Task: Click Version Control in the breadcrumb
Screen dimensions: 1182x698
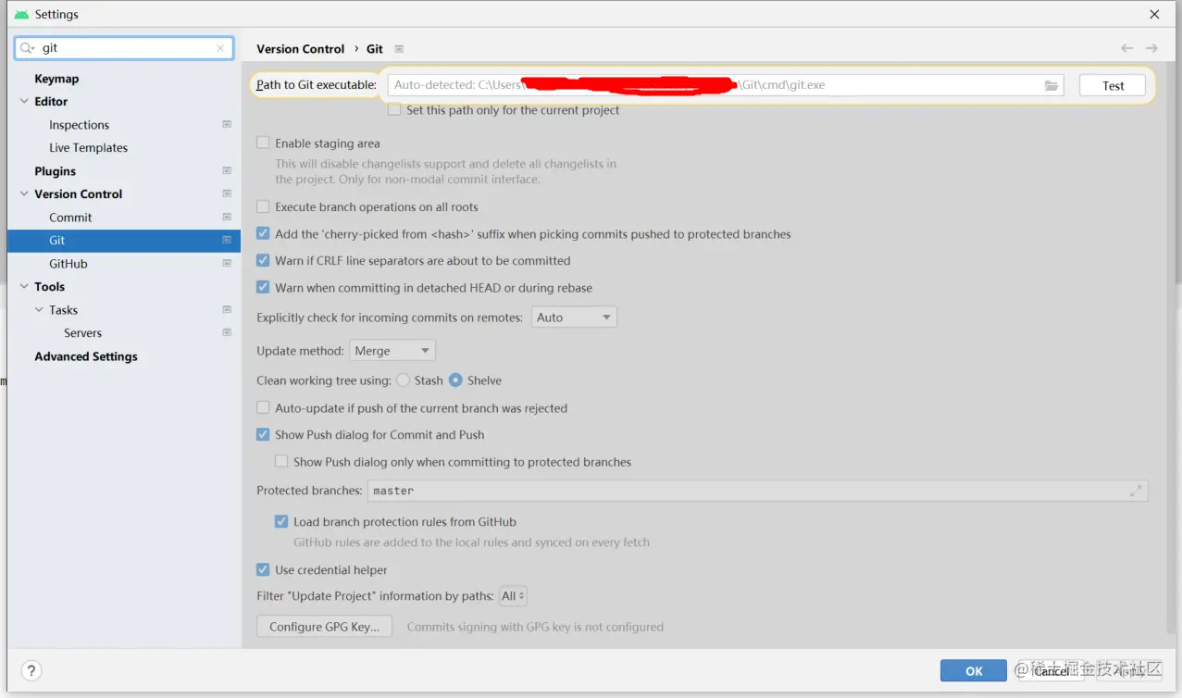Action: (300, 49)
